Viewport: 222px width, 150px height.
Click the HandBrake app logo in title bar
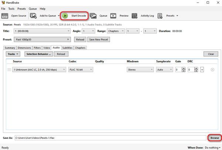click(3, 3)
